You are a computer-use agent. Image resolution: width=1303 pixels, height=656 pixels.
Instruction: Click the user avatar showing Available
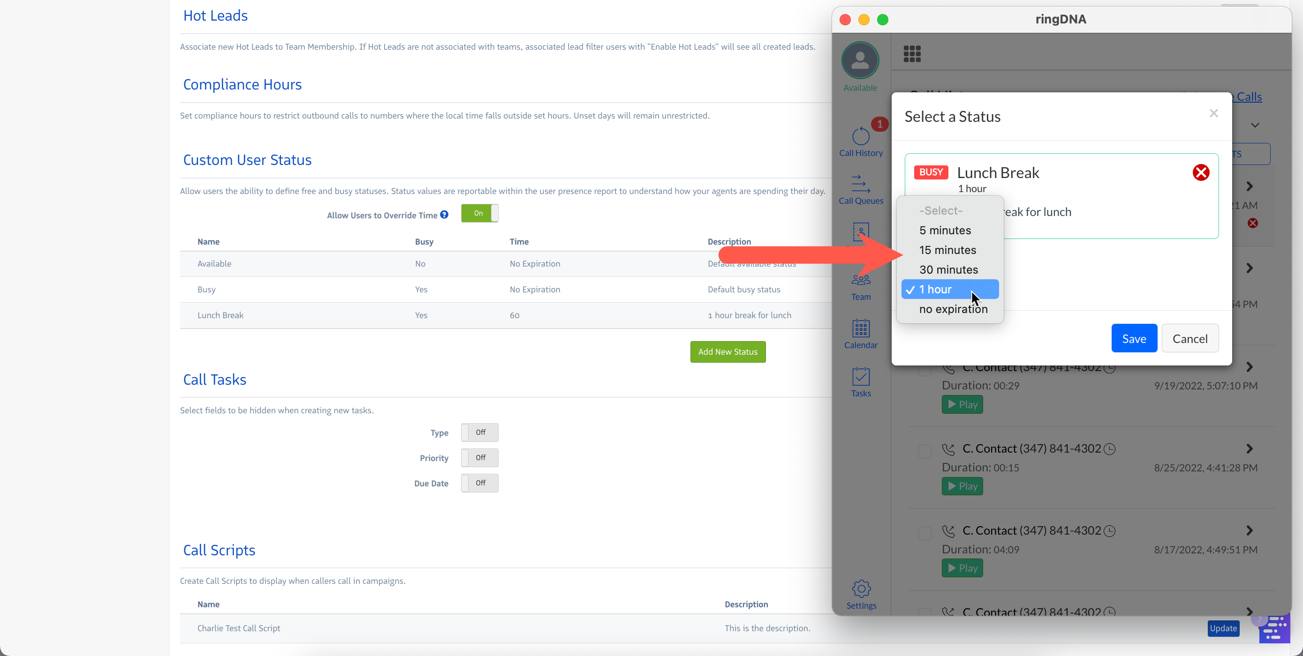coord(860,60)
